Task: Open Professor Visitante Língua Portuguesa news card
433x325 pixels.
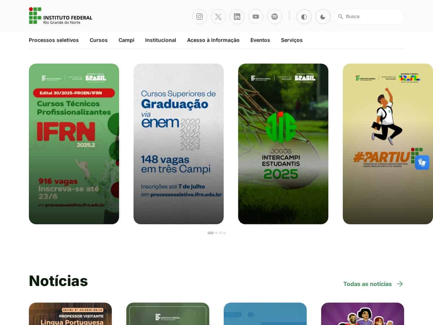Action: coord(70,314)
